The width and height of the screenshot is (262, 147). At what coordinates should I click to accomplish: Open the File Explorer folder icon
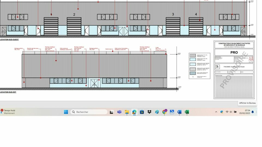(127, 112)
